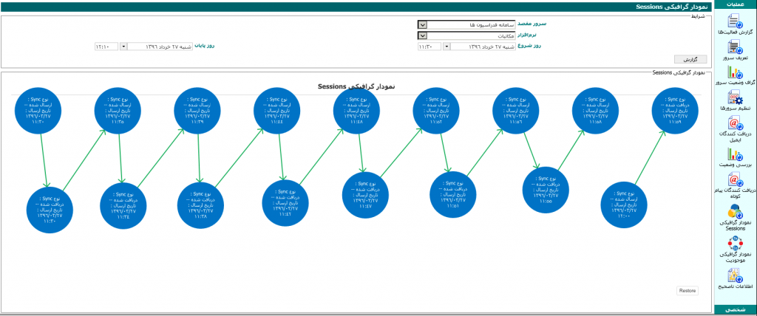Open the دریافت کنندگان ایمیل email recipients icon

click(736, 125)
